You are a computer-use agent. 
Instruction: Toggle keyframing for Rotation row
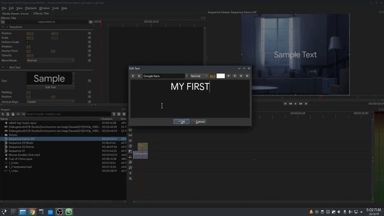89,47
